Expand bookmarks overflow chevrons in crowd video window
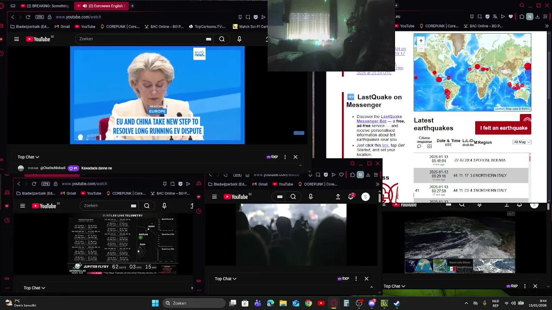552x310 pixels. click(x=377, y=184)
